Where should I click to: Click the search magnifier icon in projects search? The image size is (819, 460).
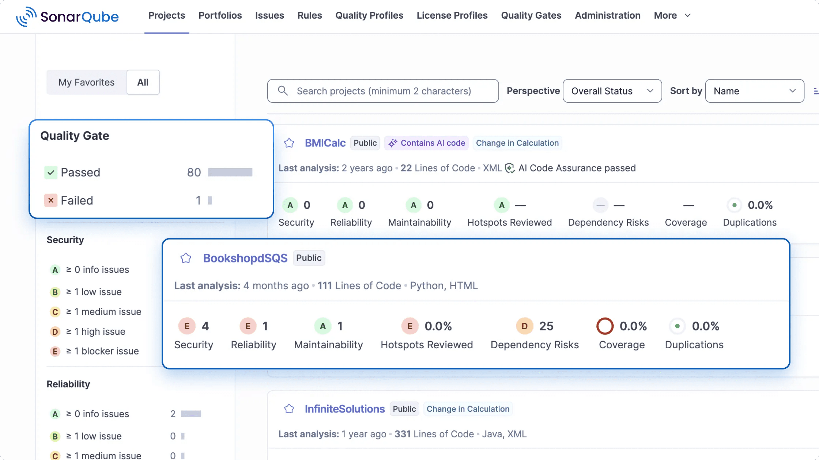click(283, 91)
